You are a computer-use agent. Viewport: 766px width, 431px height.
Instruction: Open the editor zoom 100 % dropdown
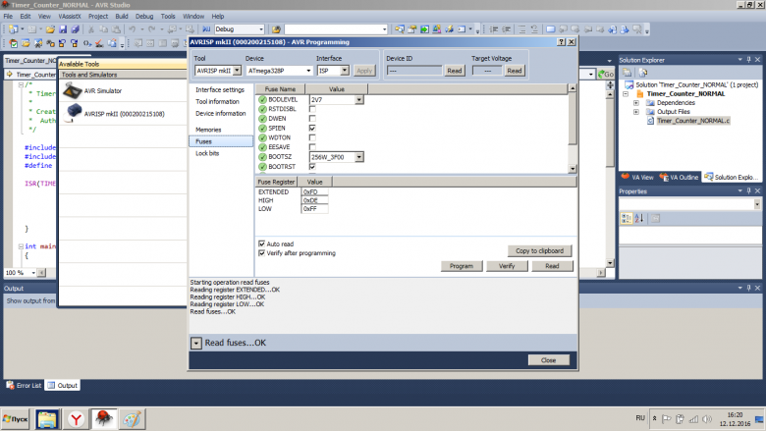(33, 273)
